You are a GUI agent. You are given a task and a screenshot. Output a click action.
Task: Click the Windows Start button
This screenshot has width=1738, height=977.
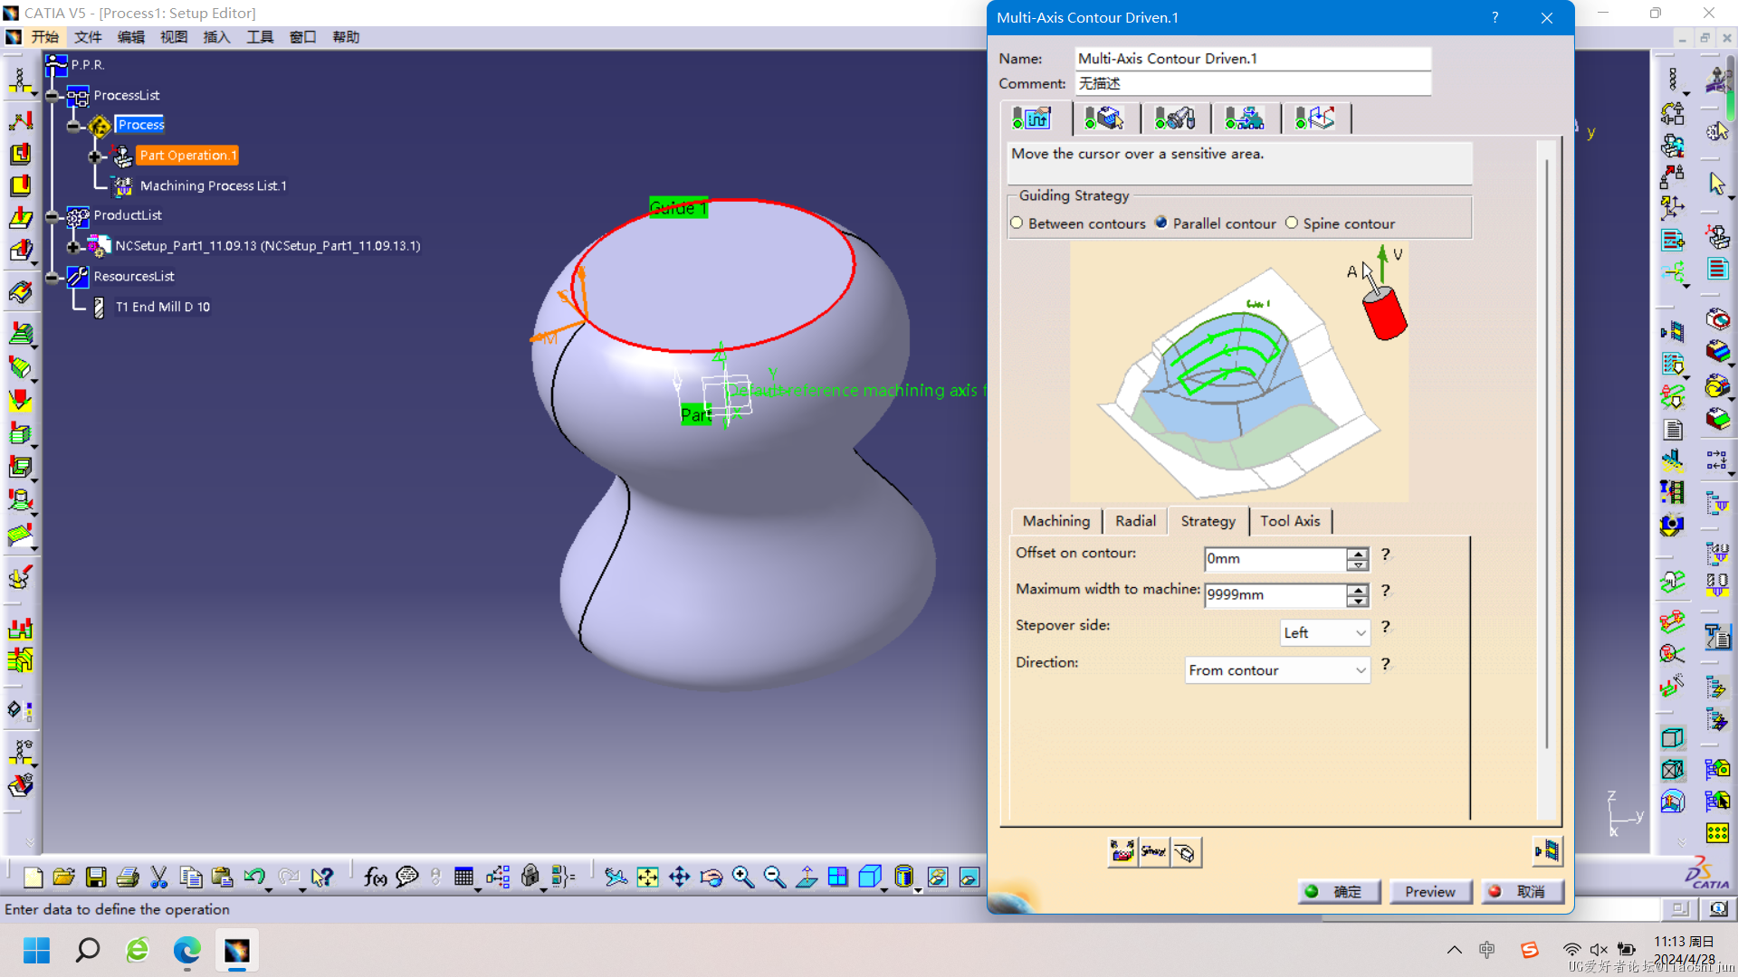point(37,951)
